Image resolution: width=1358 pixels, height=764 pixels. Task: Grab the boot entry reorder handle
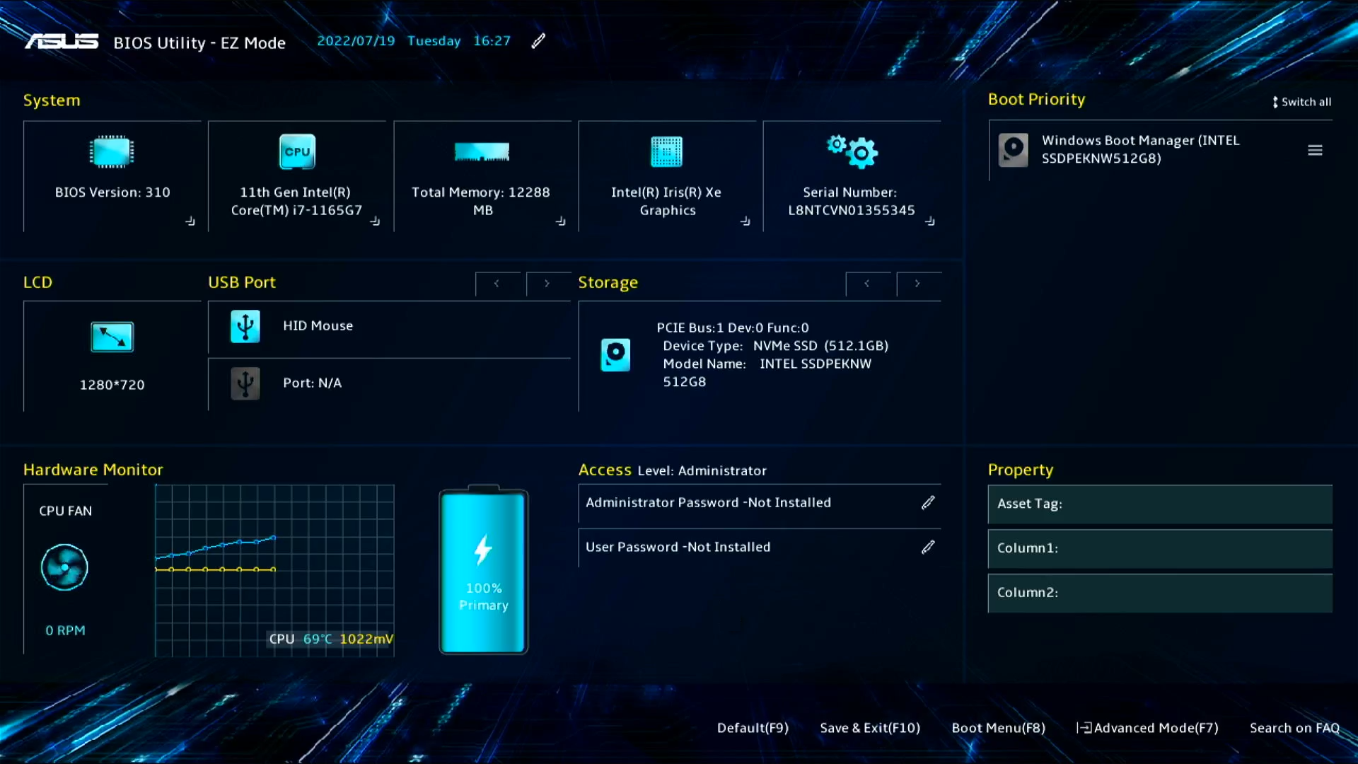pyautogui.click(x=1315, y=150)
